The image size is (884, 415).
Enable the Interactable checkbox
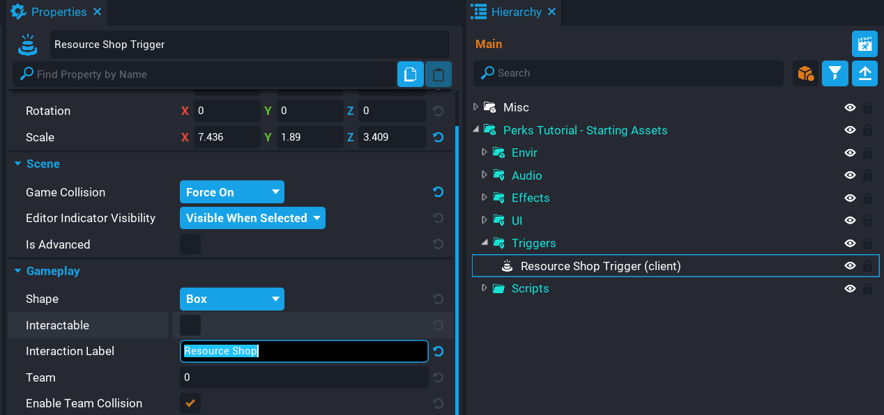[x=190, y=325]
